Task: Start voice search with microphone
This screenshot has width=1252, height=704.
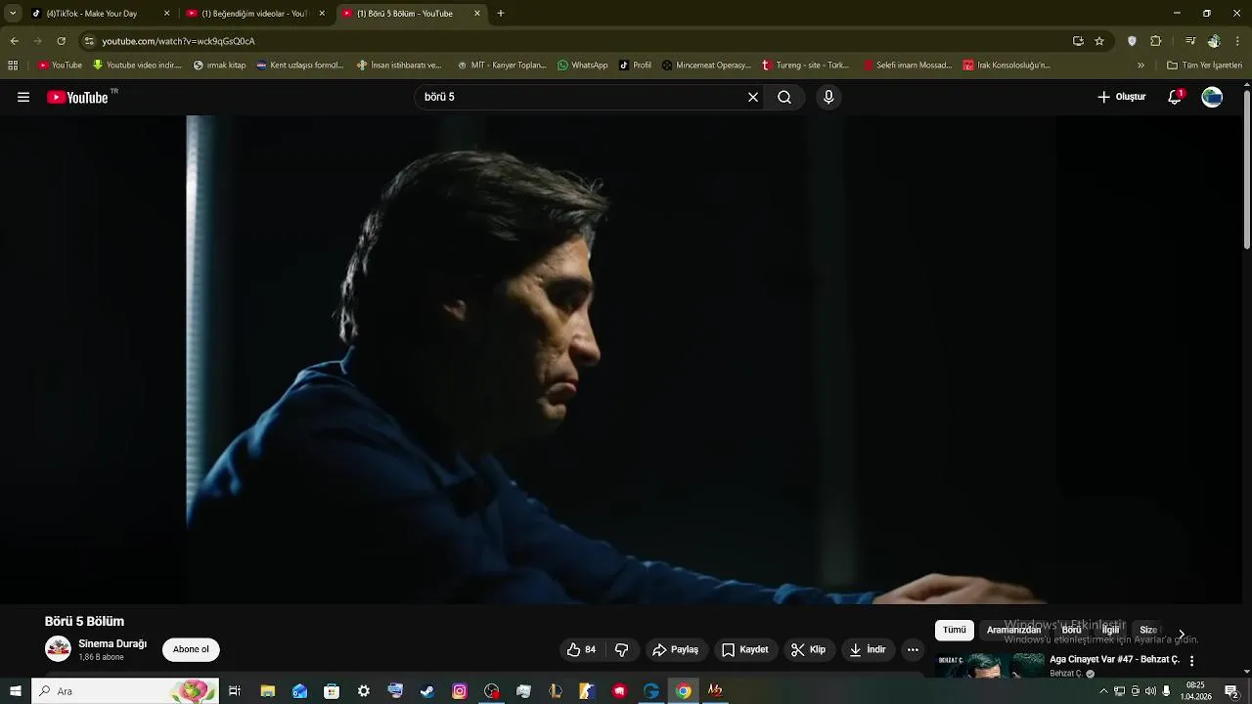Action: pyautogui.click(x=828, y=97)
